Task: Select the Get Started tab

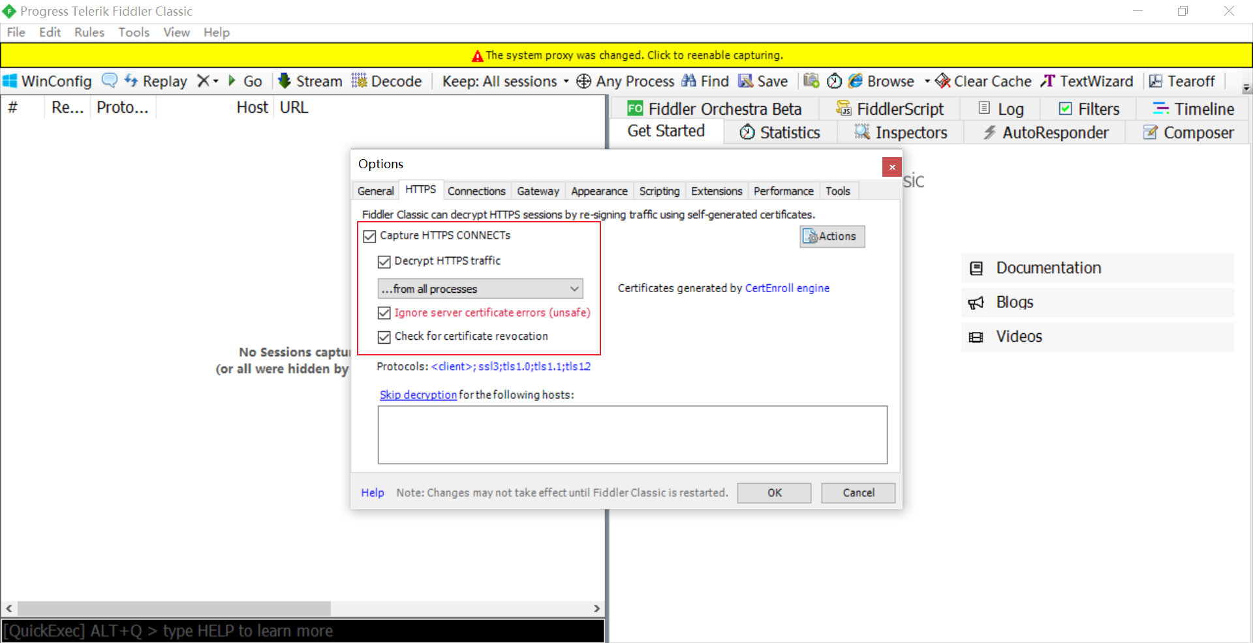Action: pos(666,131)
